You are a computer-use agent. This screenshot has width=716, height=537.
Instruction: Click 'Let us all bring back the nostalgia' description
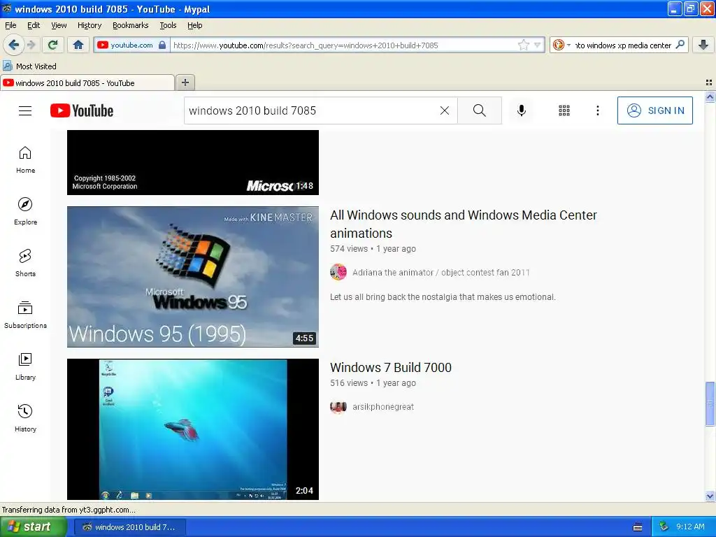443,297
